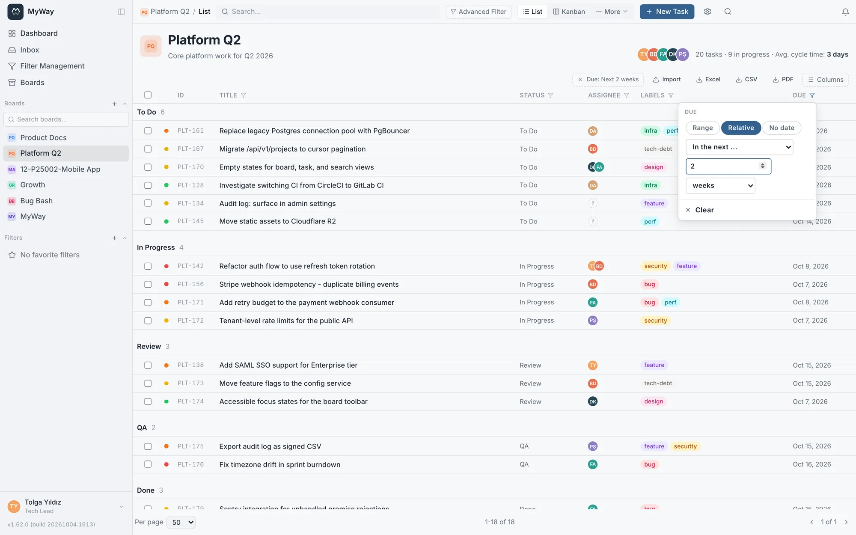Collapse the Boards section chevron

click(125, 104)
